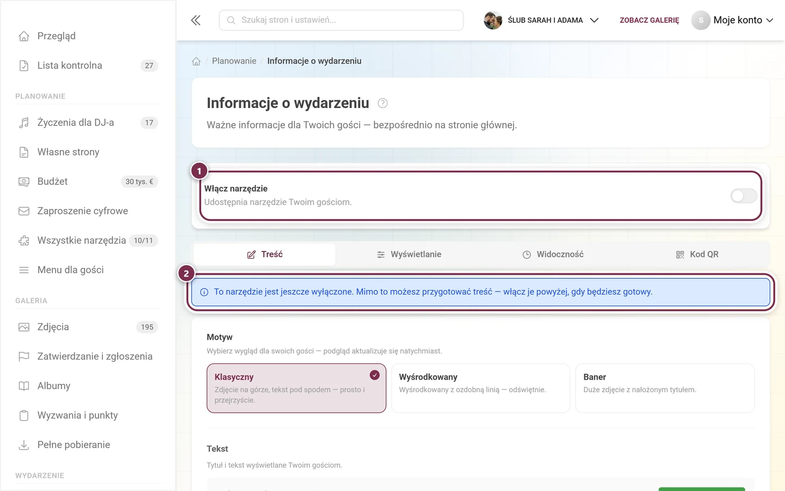
Task: Switch to the Wyświetlanie tab
Action: (409, 255)
